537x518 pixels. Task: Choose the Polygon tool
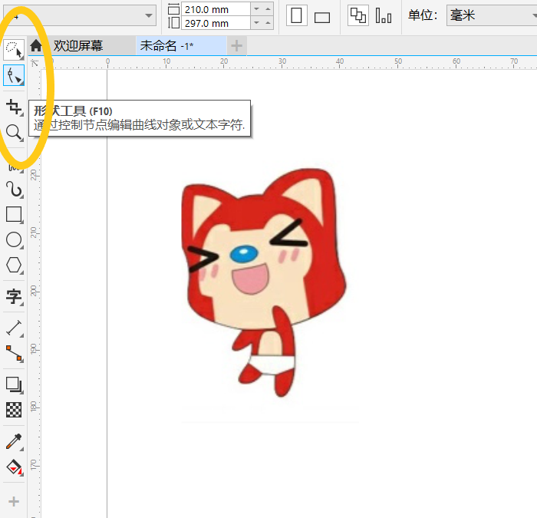[13, 266]
